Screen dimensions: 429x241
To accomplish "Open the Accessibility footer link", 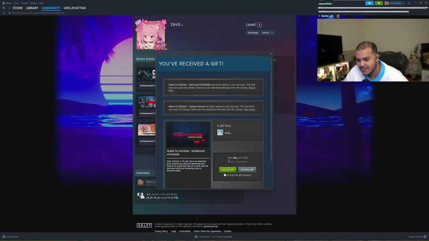I will pyautogui.click(x=185, y=231).
